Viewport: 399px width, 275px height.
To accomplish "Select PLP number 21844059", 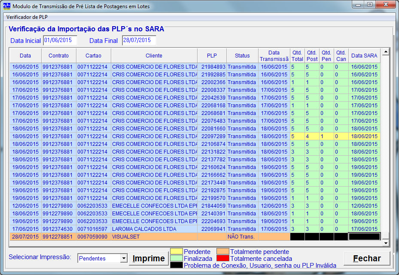I will (x=213, y=206).
